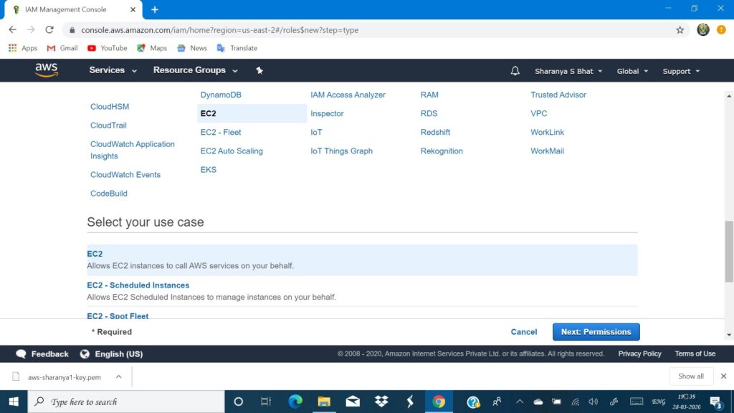Select the WorkMail service
Viewport: 734px width, 413px height.
pyautogui.click(x=547, y=151)
